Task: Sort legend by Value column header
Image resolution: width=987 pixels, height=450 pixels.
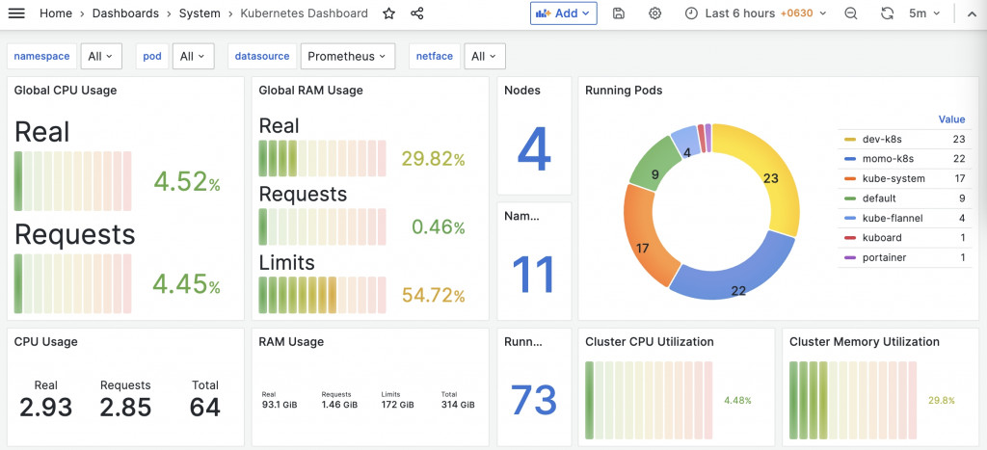Action: (x=951, y=119)
